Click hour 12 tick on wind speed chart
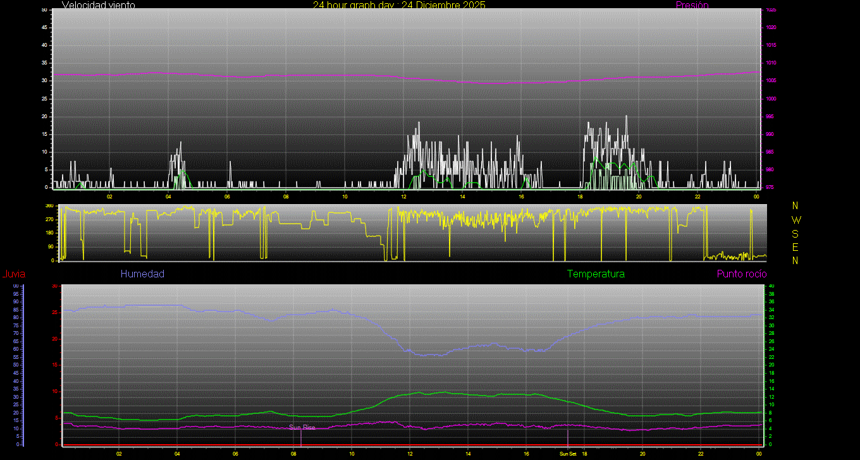This screenshot has width=860, height=460. click(403, 196)
